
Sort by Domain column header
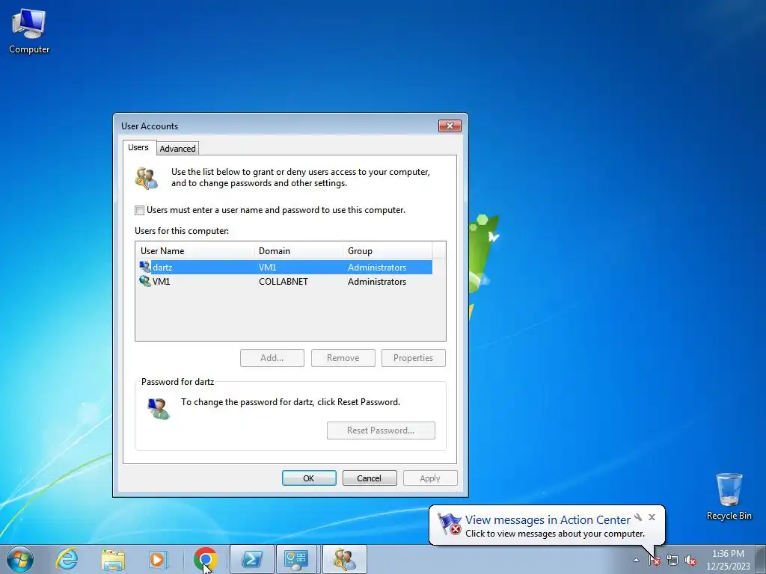click(298, 251)
